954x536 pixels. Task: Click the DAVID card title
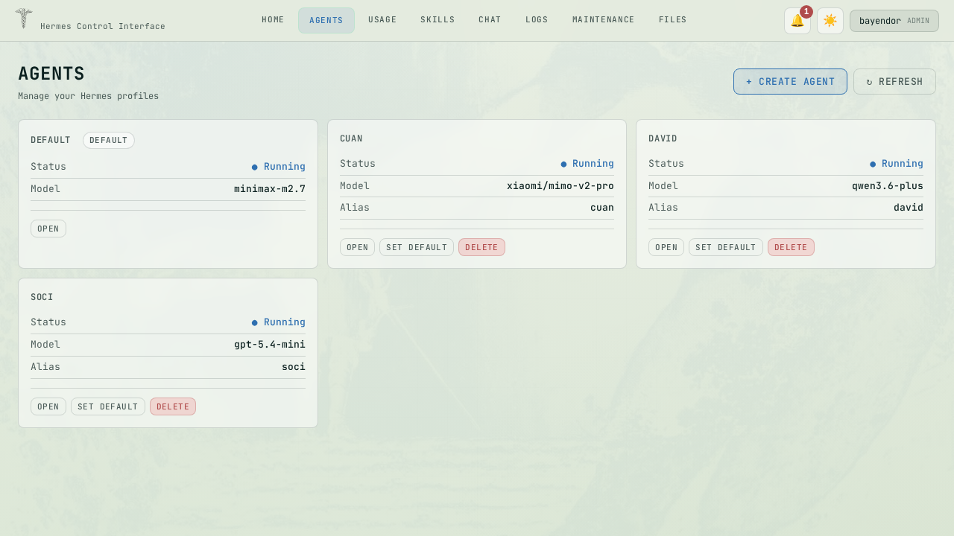(663, 138)
